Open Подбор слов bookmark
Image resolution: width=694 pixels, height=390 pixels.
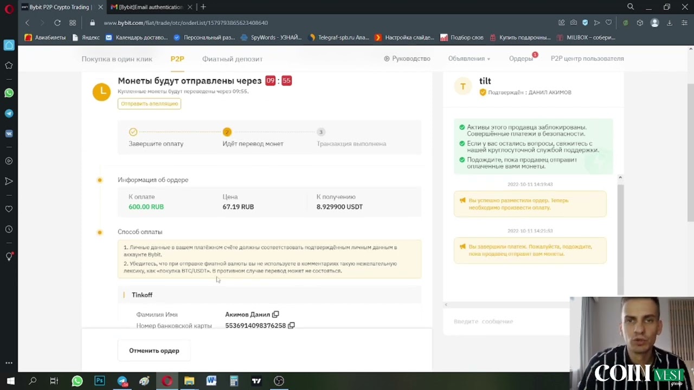(461, 37)
